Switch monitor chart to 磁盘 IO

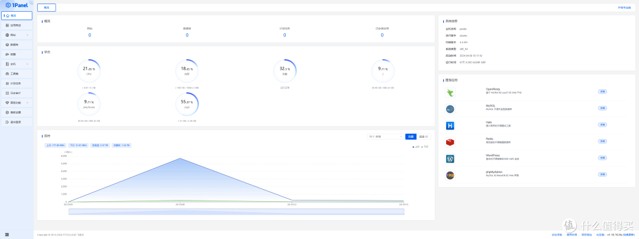[424, 137]
